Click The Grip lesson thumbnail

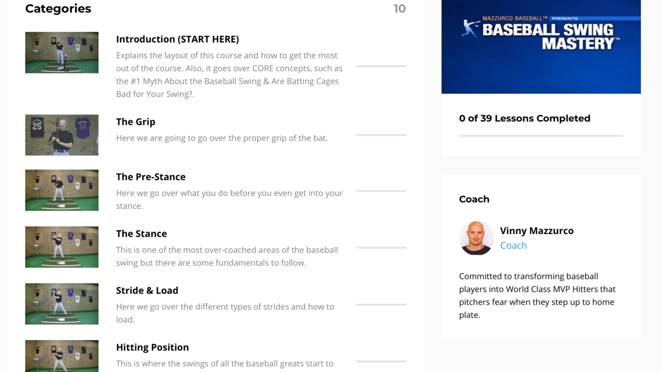click(62, 135)
